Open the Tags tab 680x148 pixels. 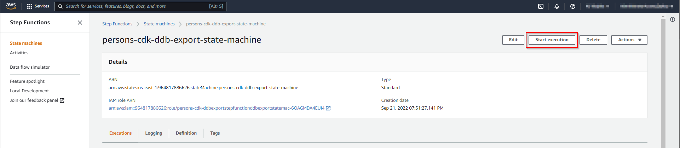point(215,133)
